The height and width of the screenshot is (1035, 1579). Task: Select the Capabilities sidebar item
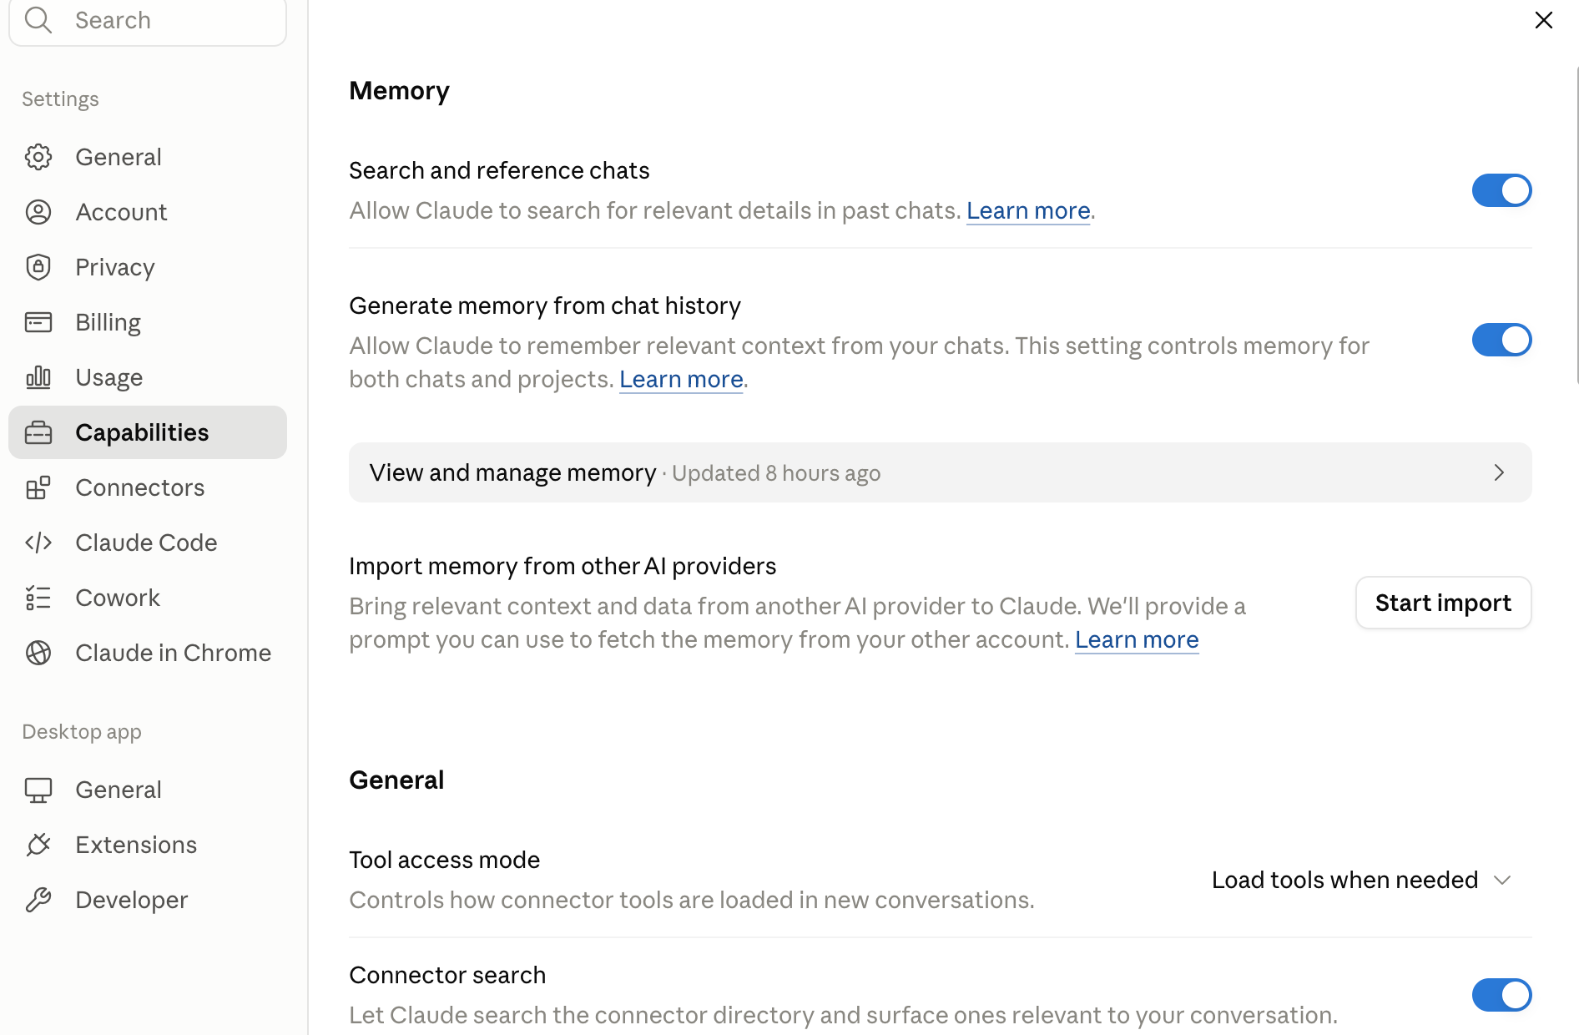point(148,432)
